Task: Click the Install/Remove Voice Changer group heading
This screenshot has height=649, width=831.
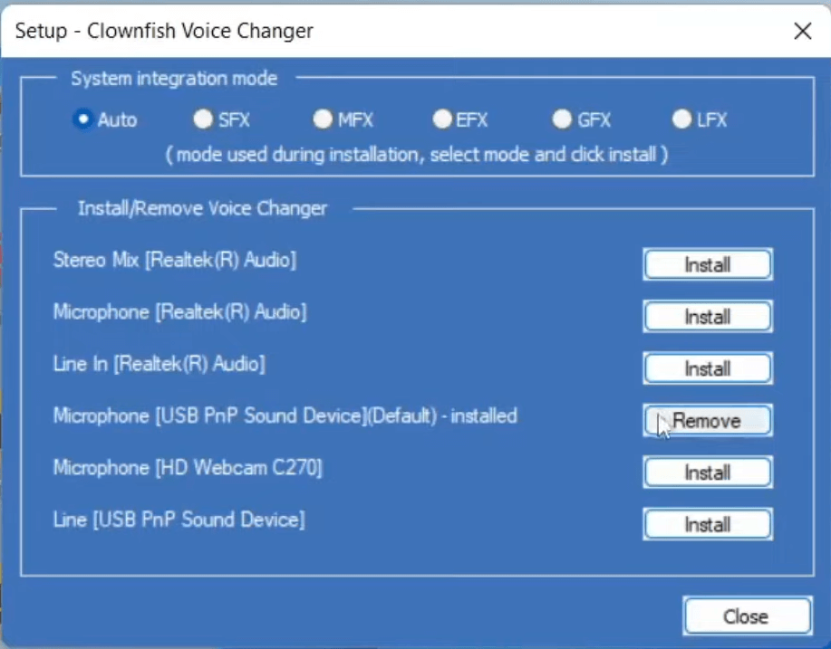Action: point(202,208)
